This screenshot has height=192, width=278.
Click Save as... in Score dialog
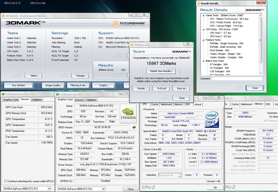(182, 88)
